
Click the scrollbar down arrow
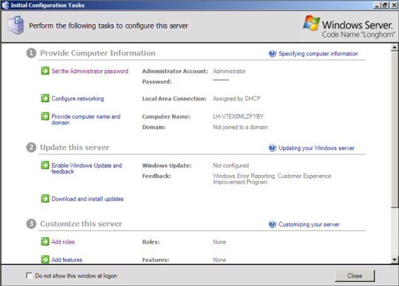(x=394, y=260)
